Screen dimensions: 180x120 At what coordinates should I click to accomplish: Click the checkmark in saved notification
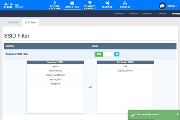[x=133, y=115]
